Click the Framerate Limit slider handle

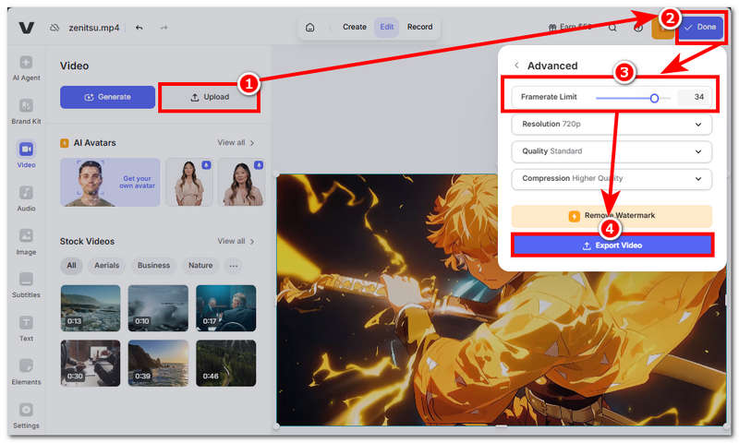pyautogui.click(x=654, y=98)
